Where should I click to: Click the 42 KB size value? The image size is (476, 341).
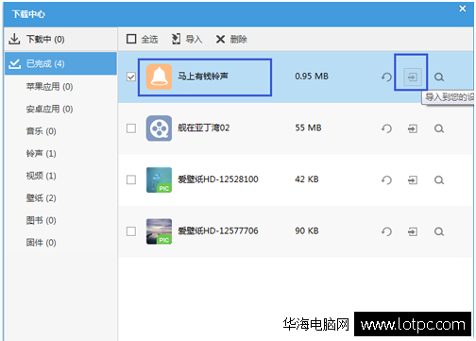click(x=307, y=179)
